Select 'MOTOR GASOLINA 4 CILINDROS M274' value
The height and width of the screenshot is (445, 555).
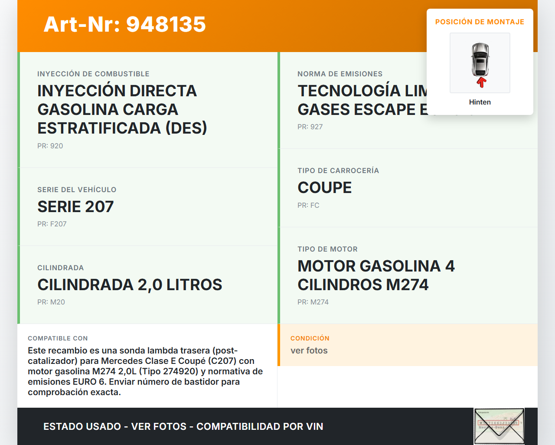[x=376, y=275]
